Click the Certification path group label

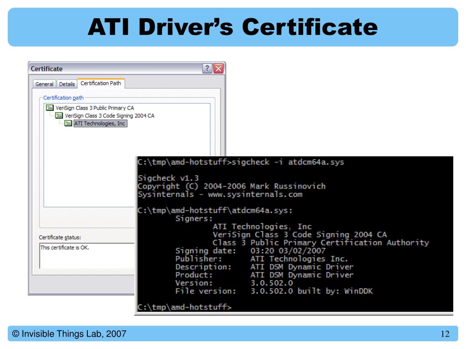[63, 98]
